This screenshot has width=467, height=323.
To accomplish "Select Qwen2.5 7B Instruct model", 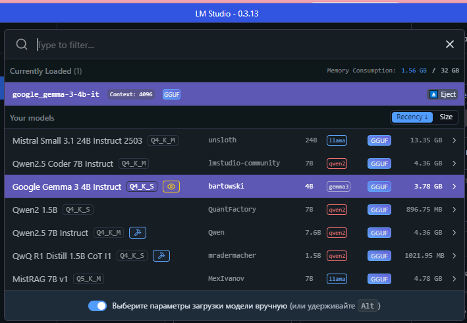I will click(x=234, y=233).
